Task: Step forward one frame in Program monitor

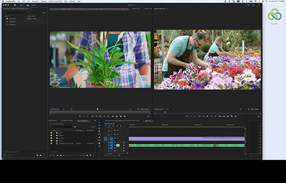Action: point(211,116)
